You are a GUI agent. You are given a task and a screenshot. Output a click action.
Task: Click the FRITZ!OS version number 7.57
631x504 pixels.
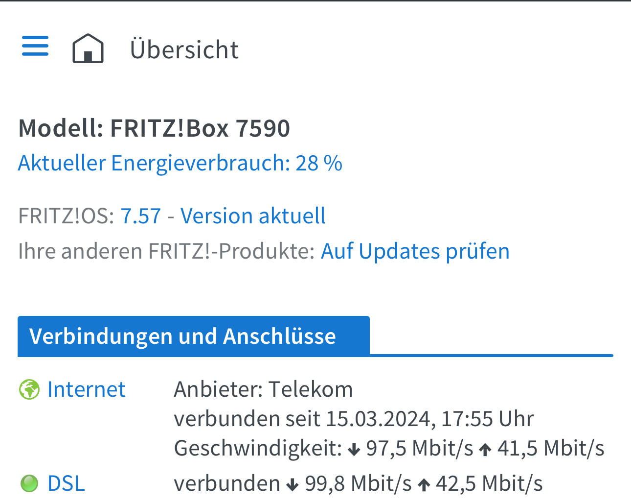(141, 216)
